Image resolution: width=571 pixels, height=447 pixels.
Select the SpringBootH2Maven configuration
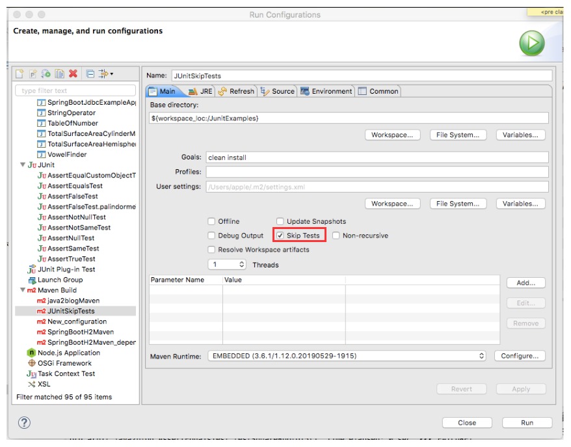coord(75,332)
